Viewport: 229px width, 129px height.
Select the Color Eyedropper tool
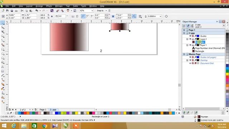click(x=3, y=89)
